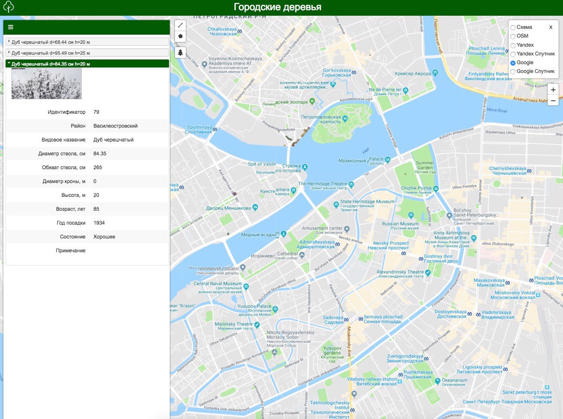Collapse the Дуб черешчатый d=84.35 entry
The image size is (563, 419).
pyautogui.click(x=87, y=64)
